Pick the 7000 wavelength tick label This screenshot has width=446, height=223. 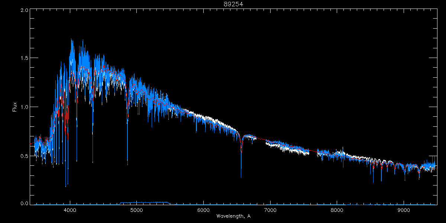point(270,210)
